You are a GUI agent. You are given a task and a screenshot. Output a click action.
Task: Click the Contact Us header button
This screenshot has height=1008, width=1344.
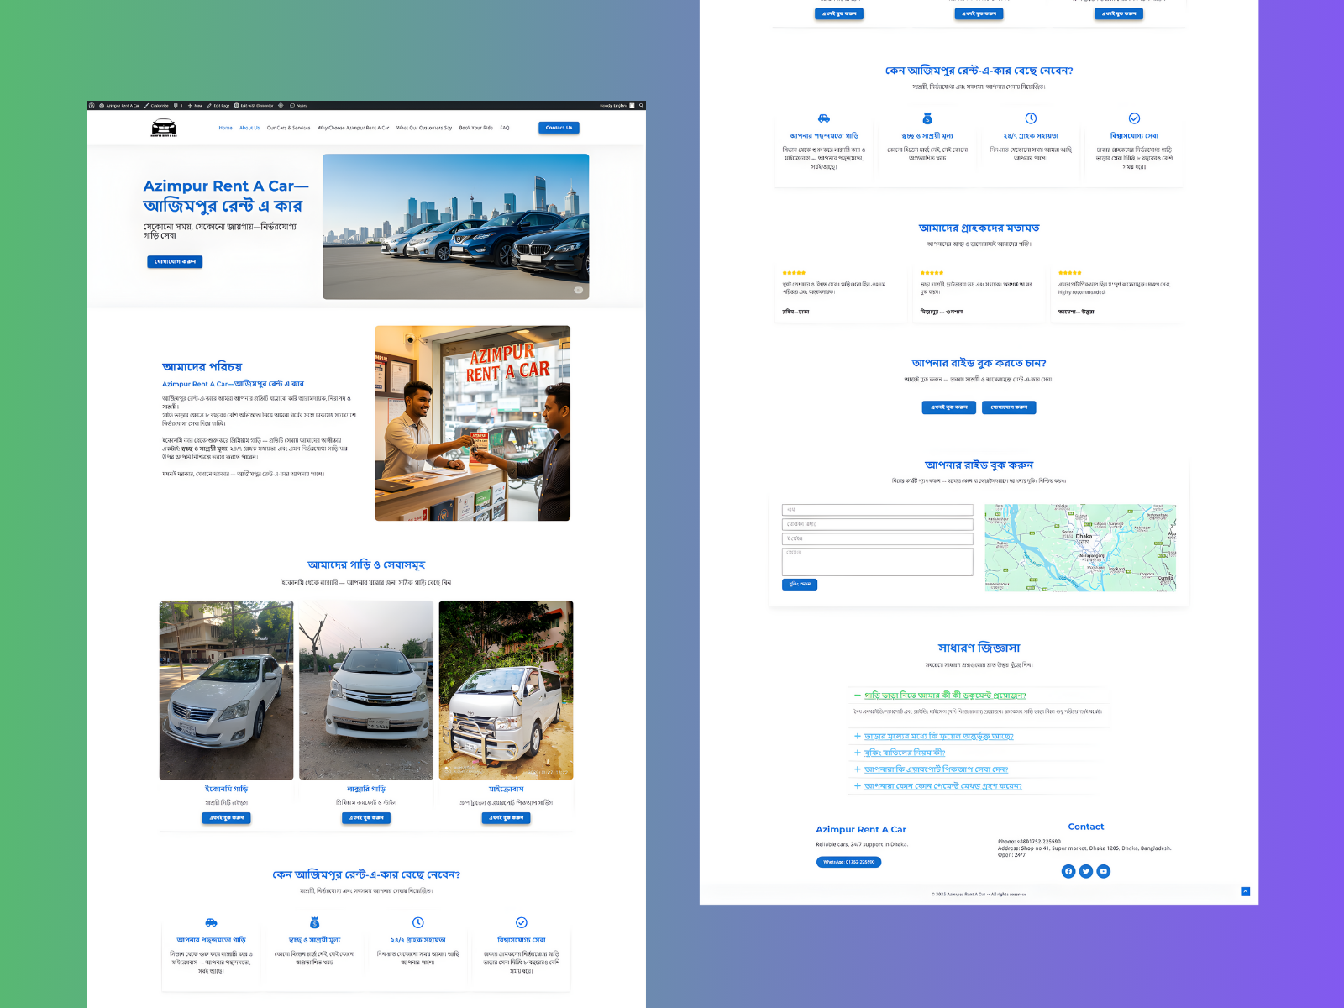pyautogui.click(x=559, y=128)
